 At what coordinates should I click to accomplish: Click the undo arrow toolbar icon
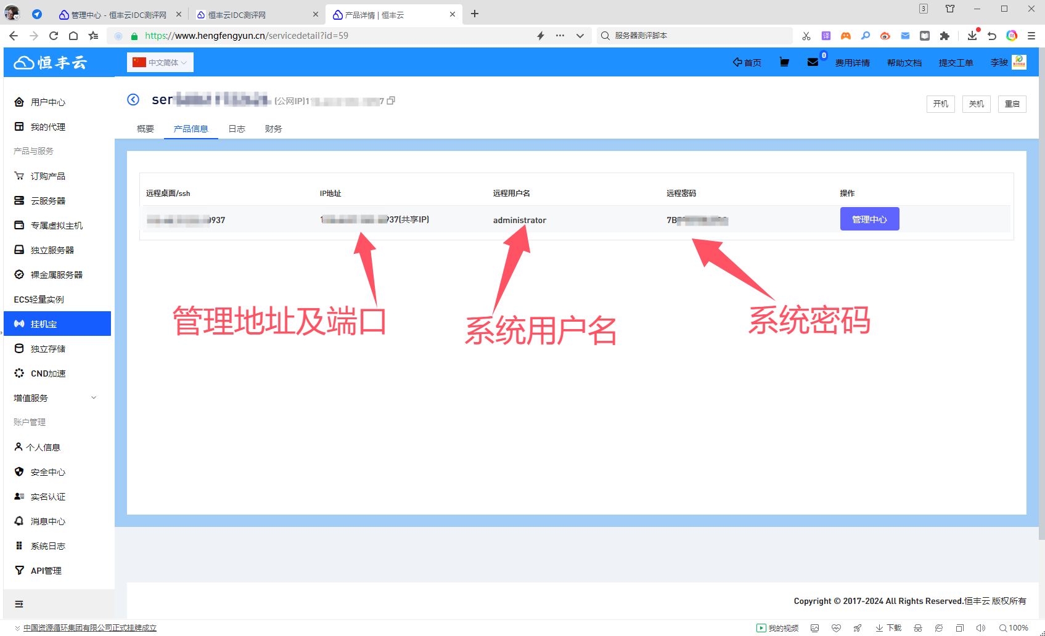[x=991, y=36]
